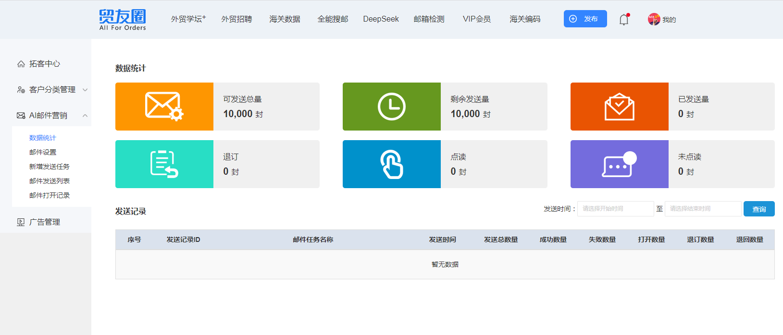The height and width of the screenshot is (335, 783).
Task: Click the start time input field
Action: (x=615, y=209)
